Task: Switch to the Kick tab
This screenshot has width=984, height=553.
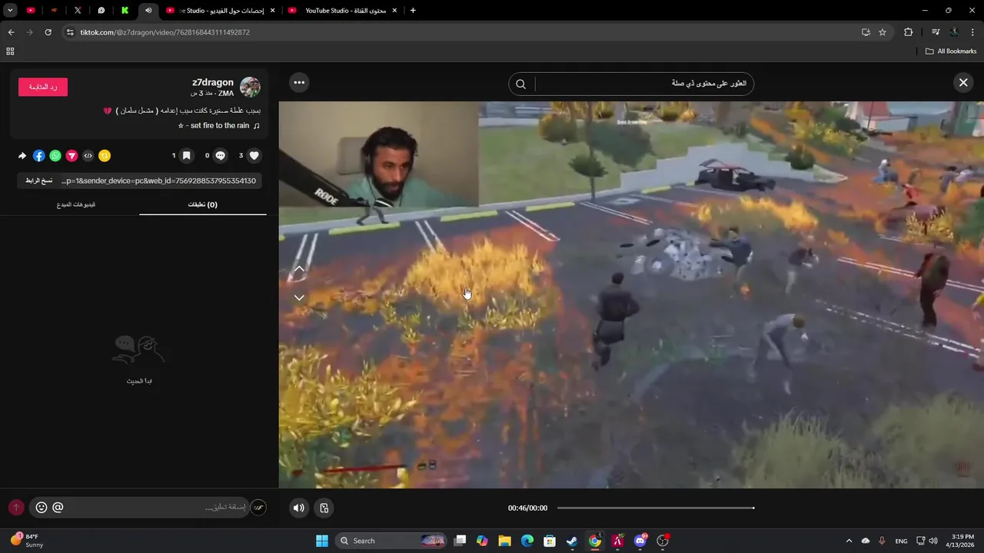Action: (125, 10)
